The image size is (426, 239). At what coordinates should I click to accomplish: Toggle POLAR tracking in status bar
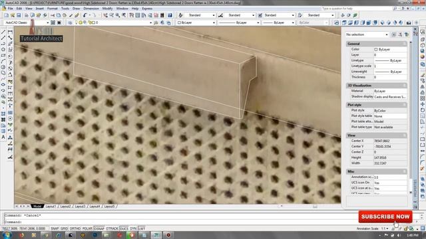click(87, 228)
